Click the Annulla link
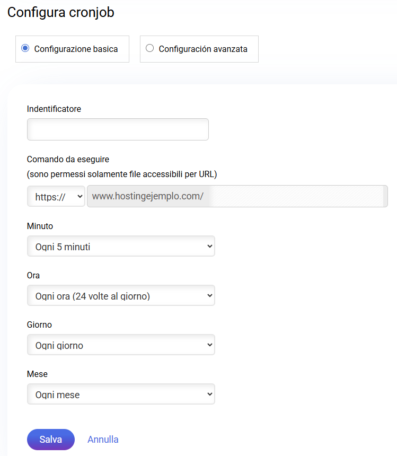The width and height of the screenshot is (397, 456). pos(103,440)
